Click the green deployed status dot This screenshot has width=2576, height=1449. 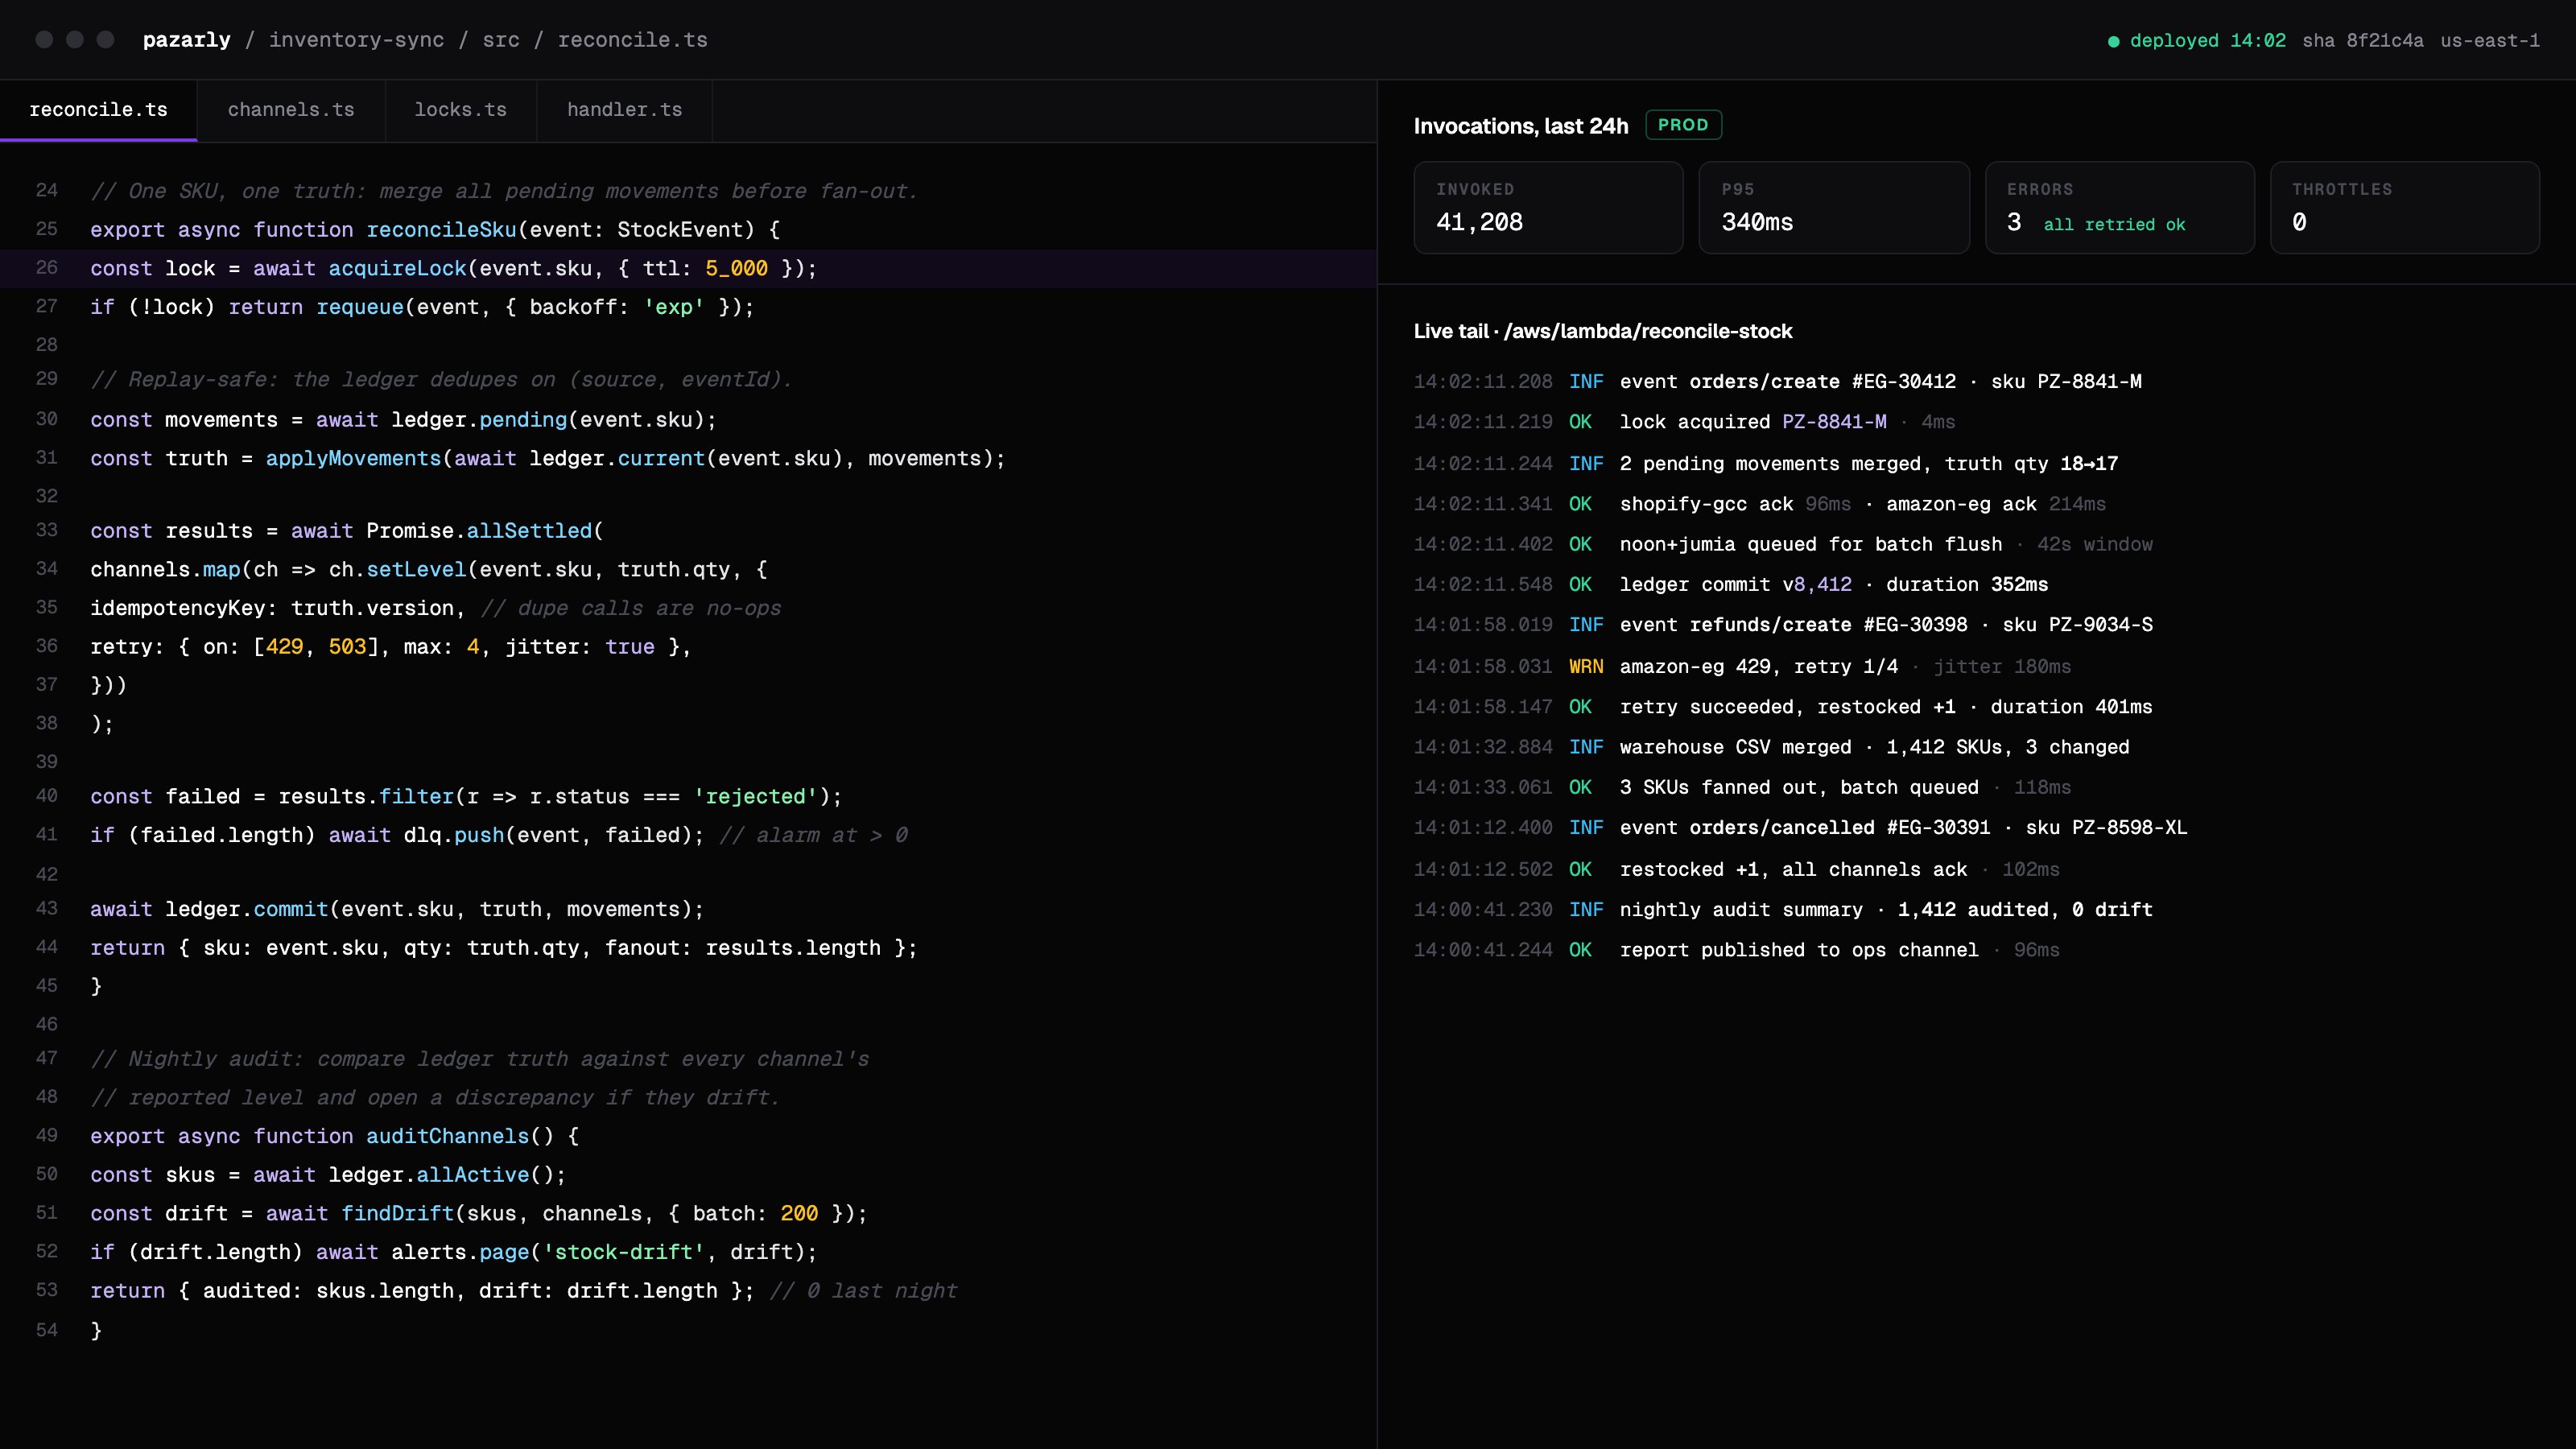2113,41
